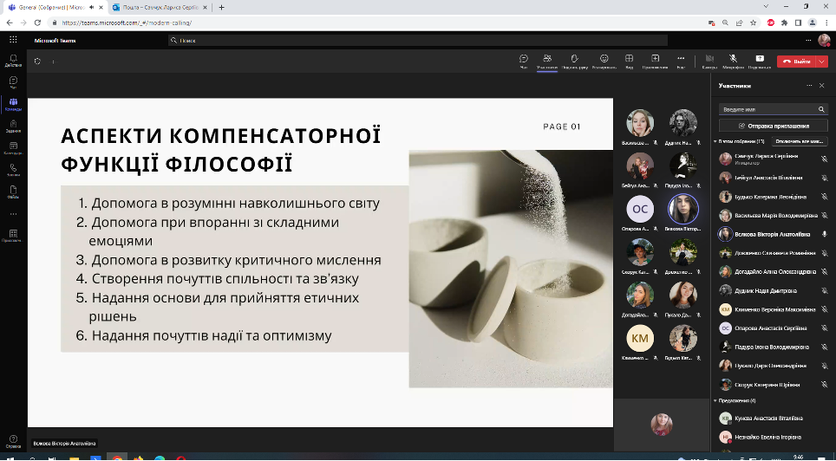Select suggested Кунєва Анастасія Віталіївна
836x461 pixels.
(773, 419)
